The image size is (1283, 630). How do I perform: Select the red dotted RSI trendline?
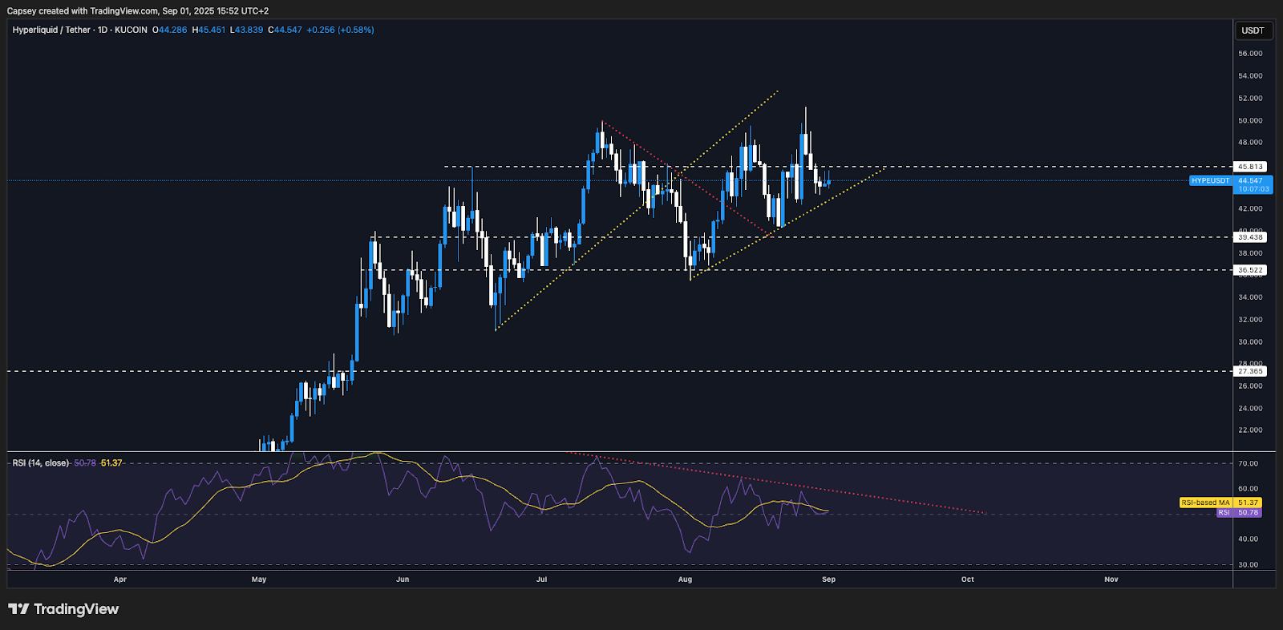coord(802,487)
